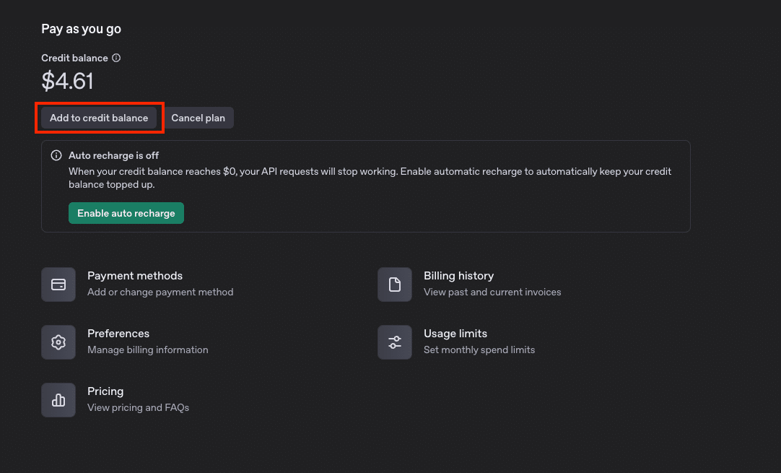Image resolution: width=781 pixels, height=473 pixels.
Task: Open the Payment methods card icon
Action: click(58, 285)
